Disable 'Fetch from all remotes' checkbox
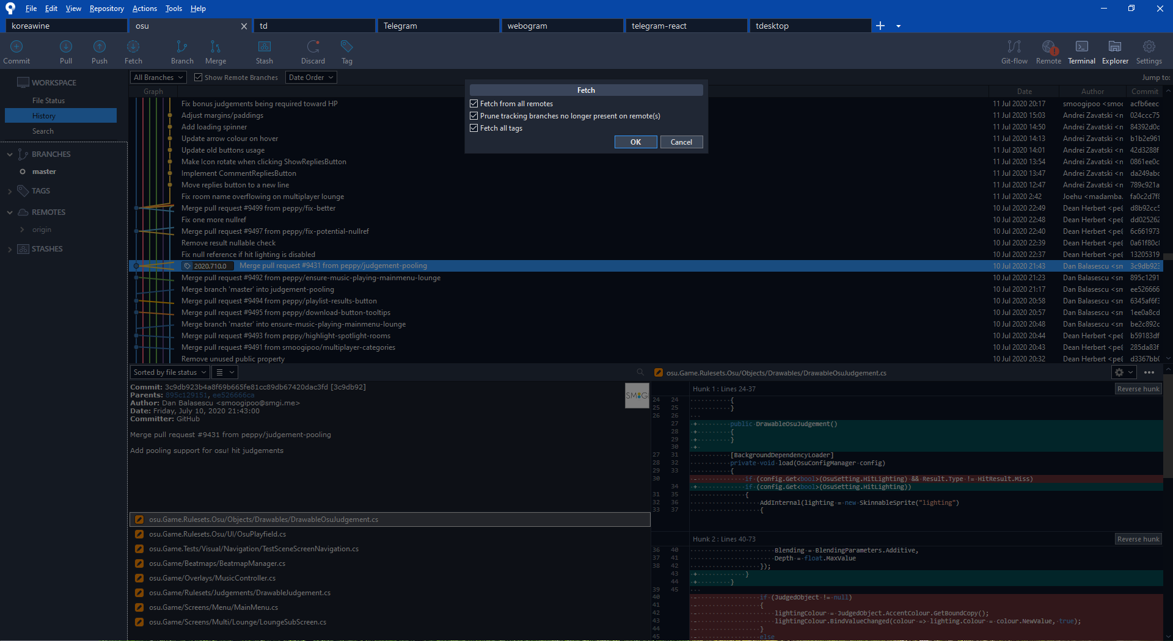 tap(474, 103)
